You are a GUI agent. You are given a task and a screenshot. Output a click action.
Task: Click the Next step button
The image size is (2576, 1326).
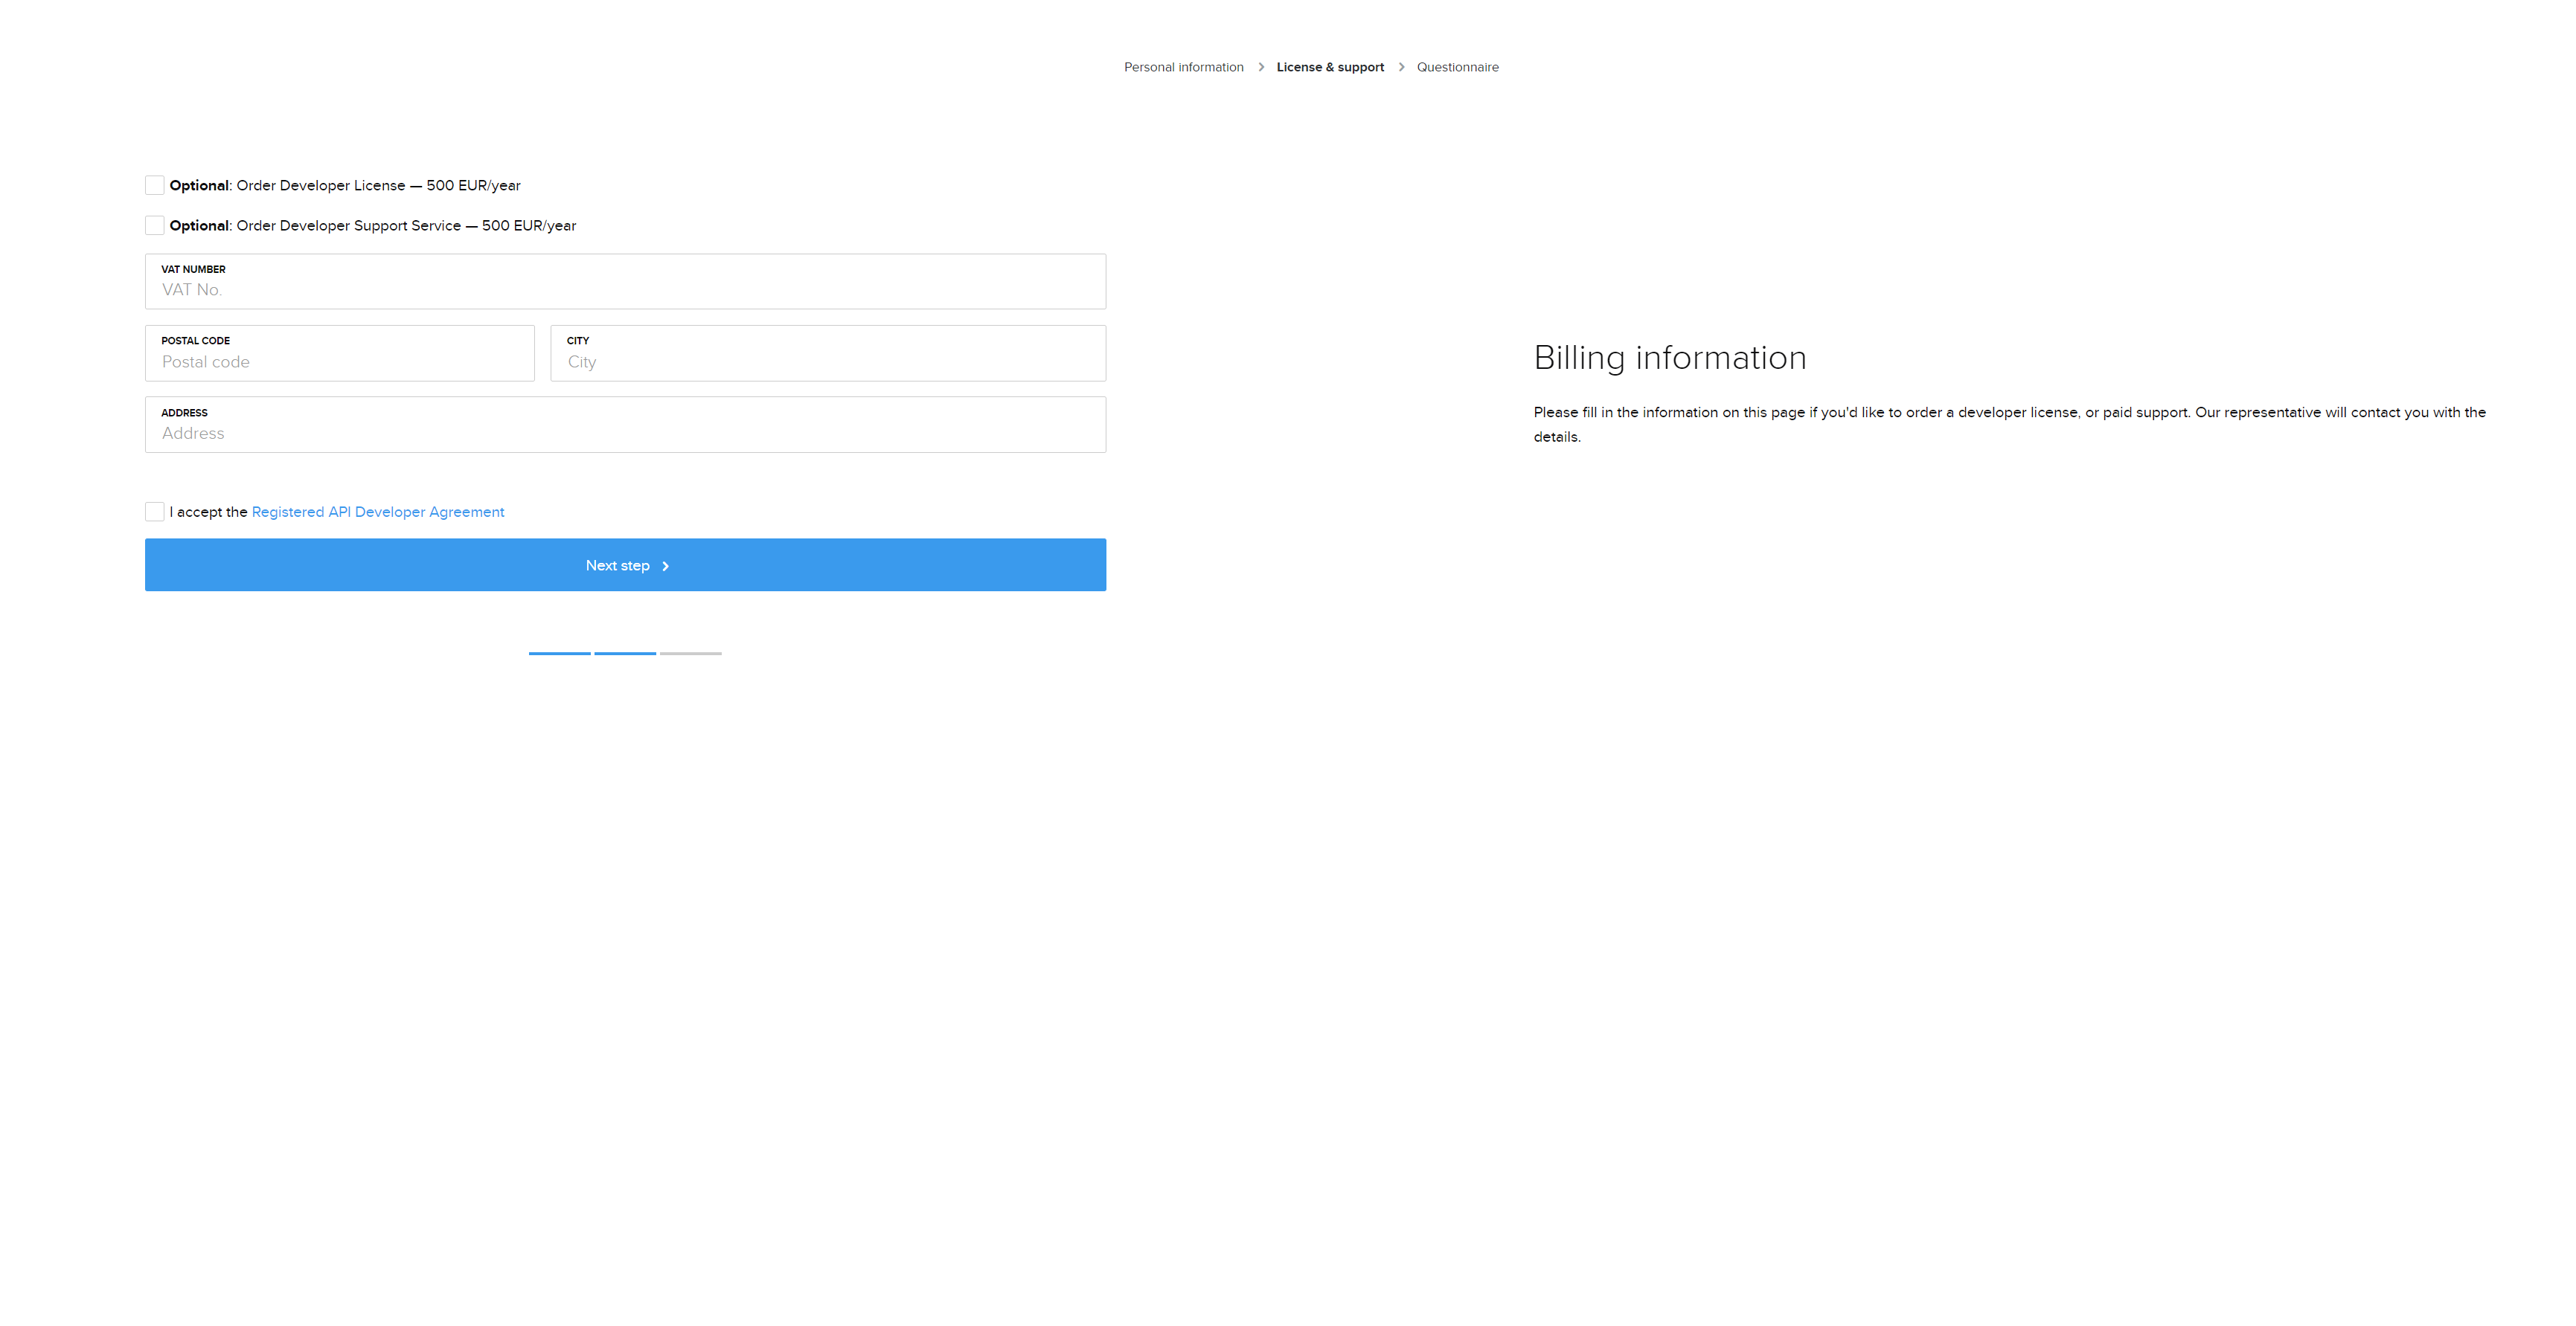tap(625, 564)
